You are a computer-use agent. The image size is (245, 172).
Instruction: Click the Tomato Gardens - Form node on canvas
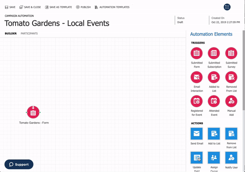point(33,112)
